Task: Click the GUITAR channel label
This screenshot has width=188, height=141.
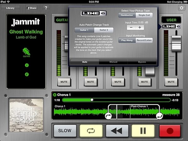Action: click(x=61, y=20)
